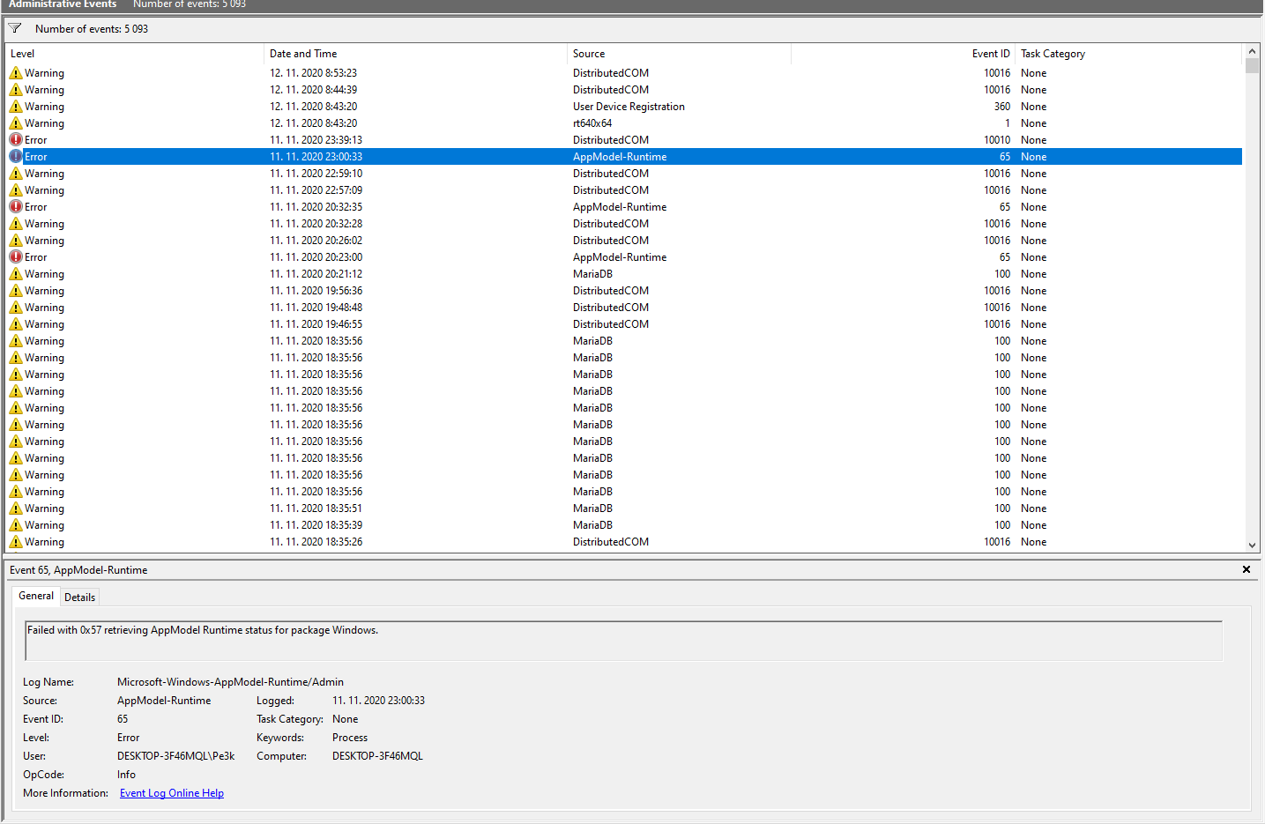Select the date cell '11. 11. 2020 20:21:12'
This screenshot has height=824, width=1265.
(316, 274)
